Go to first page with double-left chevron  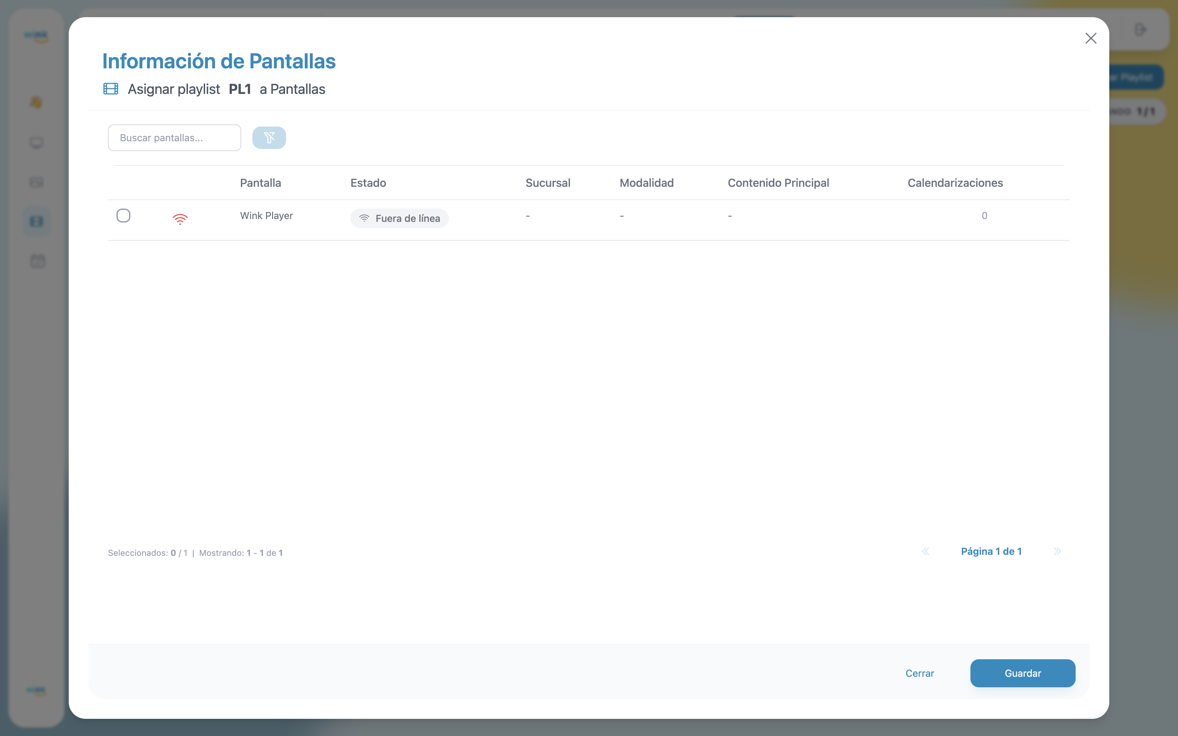pos(925,552)
